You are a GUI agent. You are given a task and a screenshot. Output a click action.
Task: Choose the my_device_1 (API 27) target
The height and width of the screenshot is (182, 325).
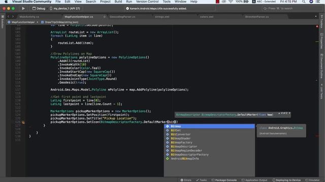(64, 9)
